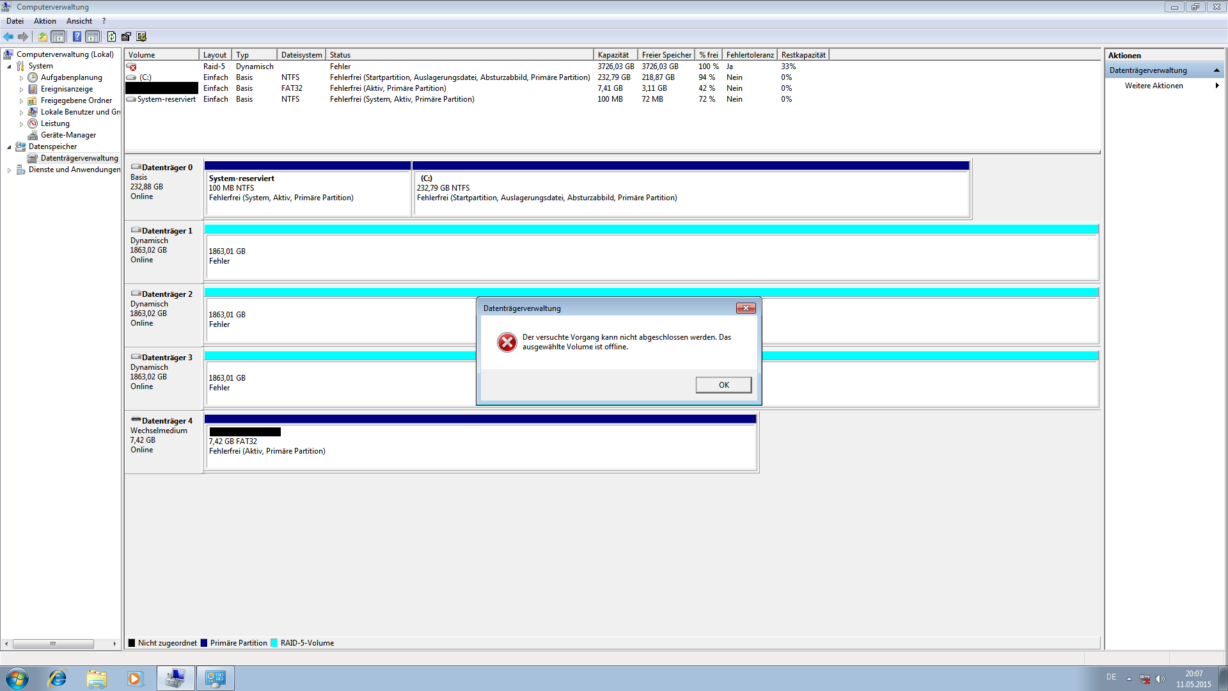The height and width of the screenshot is (691, 1228).
Task: Expand Dienste und Anwendungen node
Action: click(x=9, y=170)
